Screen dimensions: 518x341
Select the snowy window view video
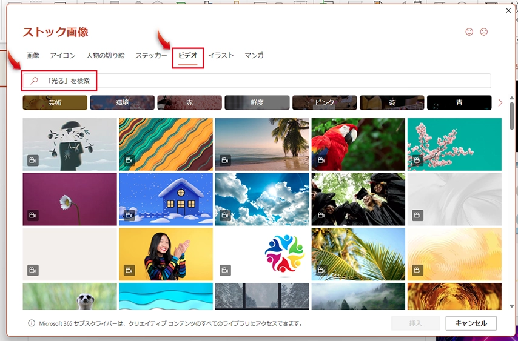tap(262, 296)
